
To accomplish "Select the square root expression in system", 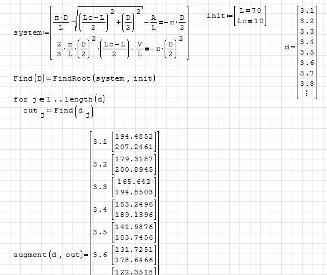I will coord(108,19).
